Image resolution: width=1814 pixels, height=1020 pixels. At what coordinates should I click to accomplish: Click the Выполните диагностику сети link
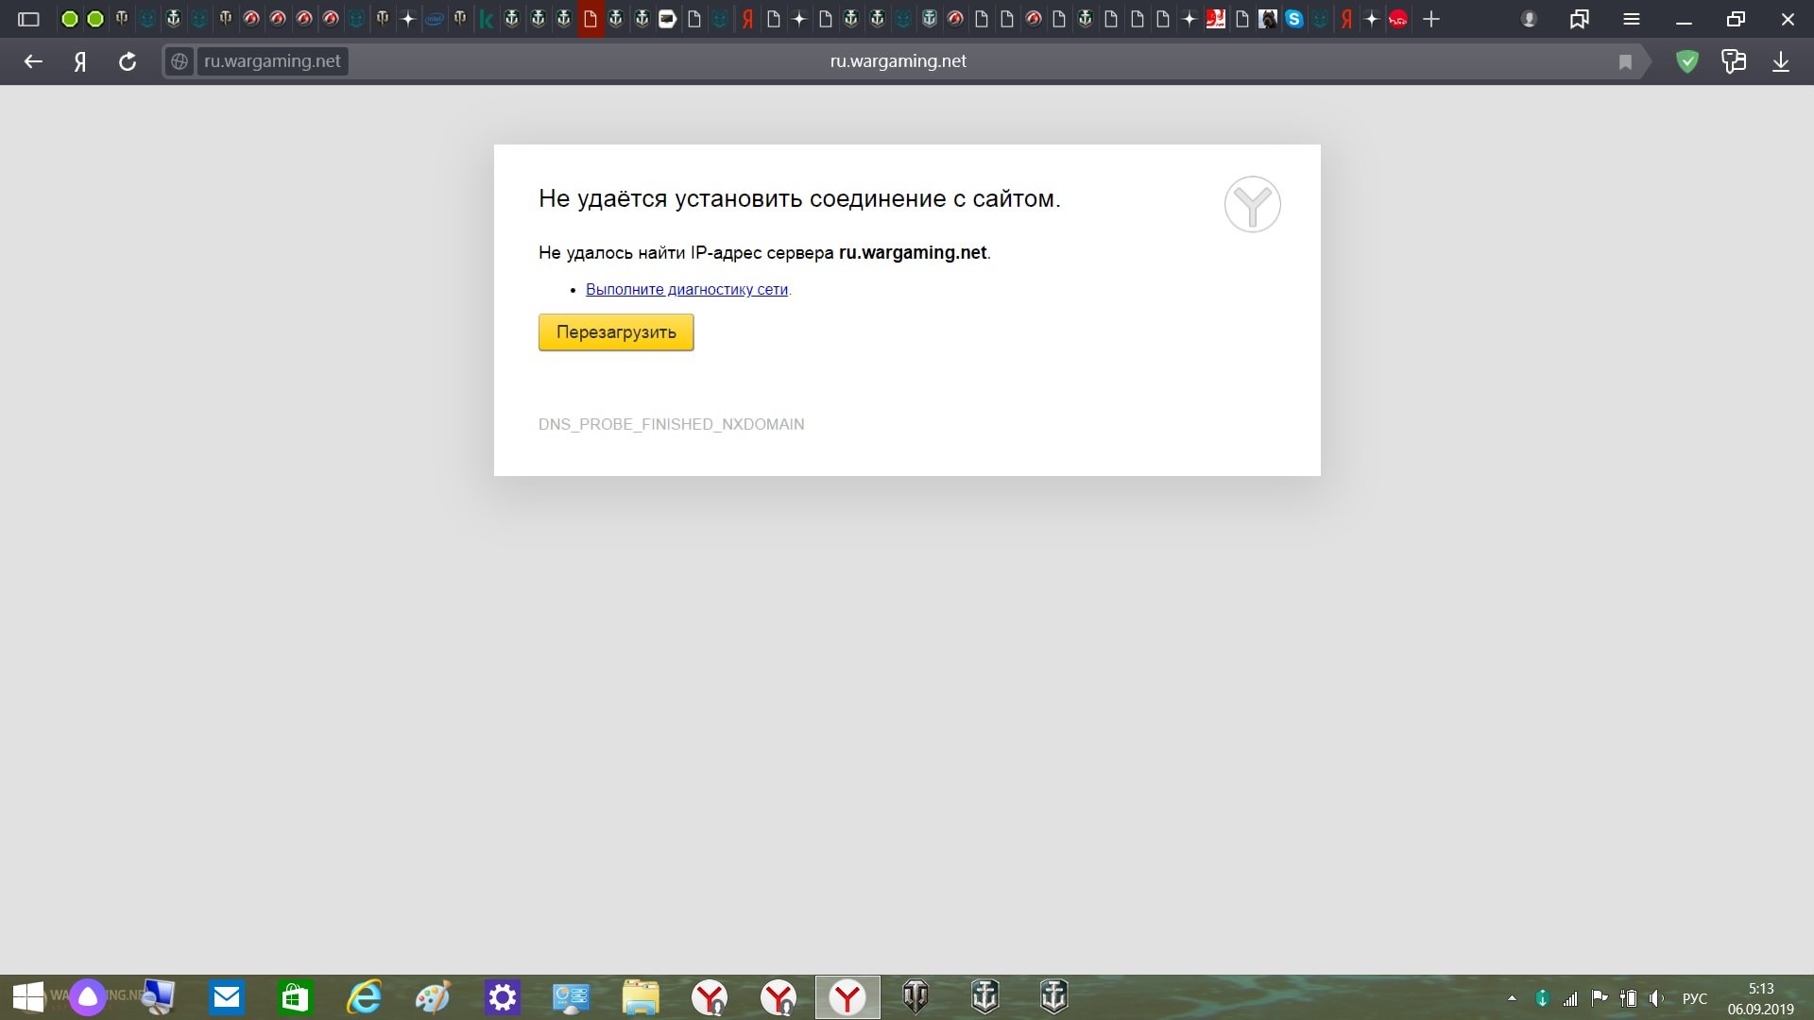[687, 290]
